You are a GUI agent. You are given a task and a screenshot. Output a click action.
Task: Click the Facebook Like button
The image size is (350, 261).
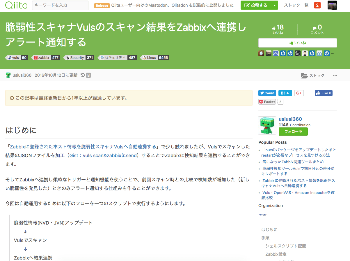pyautogui.click(x=323, y=93)
